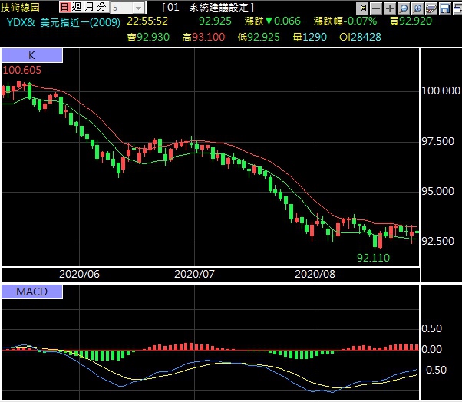
Task: Click the 2020/06 date axis label
Action: pyautogui.click(x=80, y=274)
